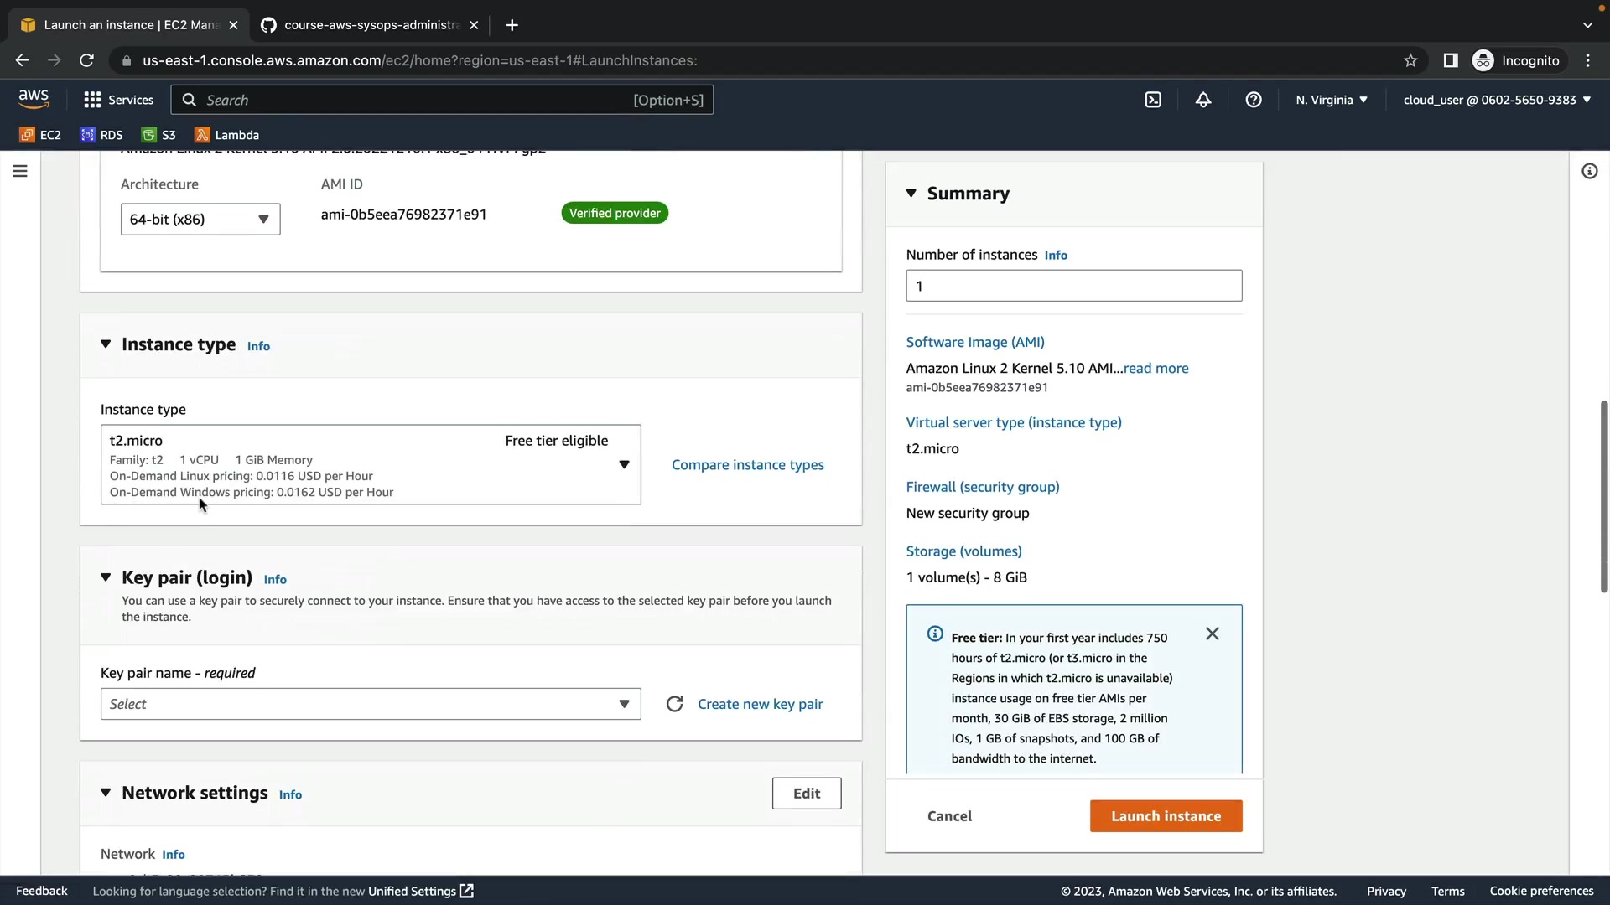Open the N. Virginia region menu
The height and width of the screenshot is (905, 1610).
click(x=1331, y=100)
